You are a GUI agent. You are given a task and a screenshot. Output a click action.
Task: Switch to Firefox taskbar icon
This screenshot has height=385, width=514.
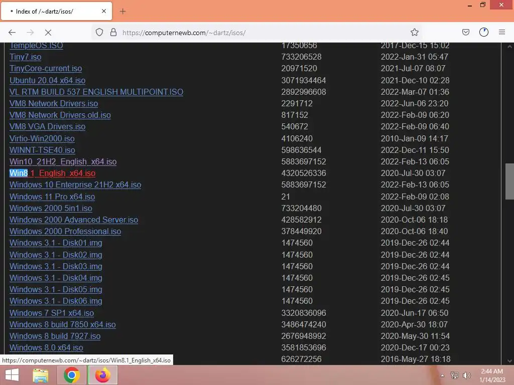coord(102,375)
